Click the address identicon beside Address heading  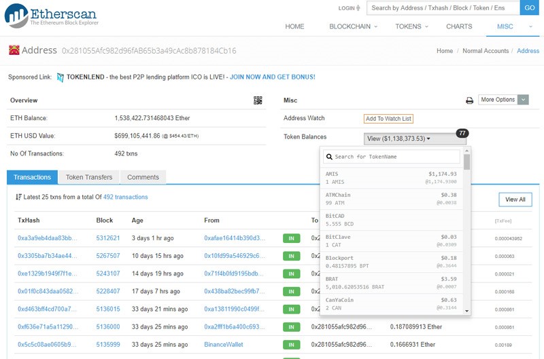point(14,50)
